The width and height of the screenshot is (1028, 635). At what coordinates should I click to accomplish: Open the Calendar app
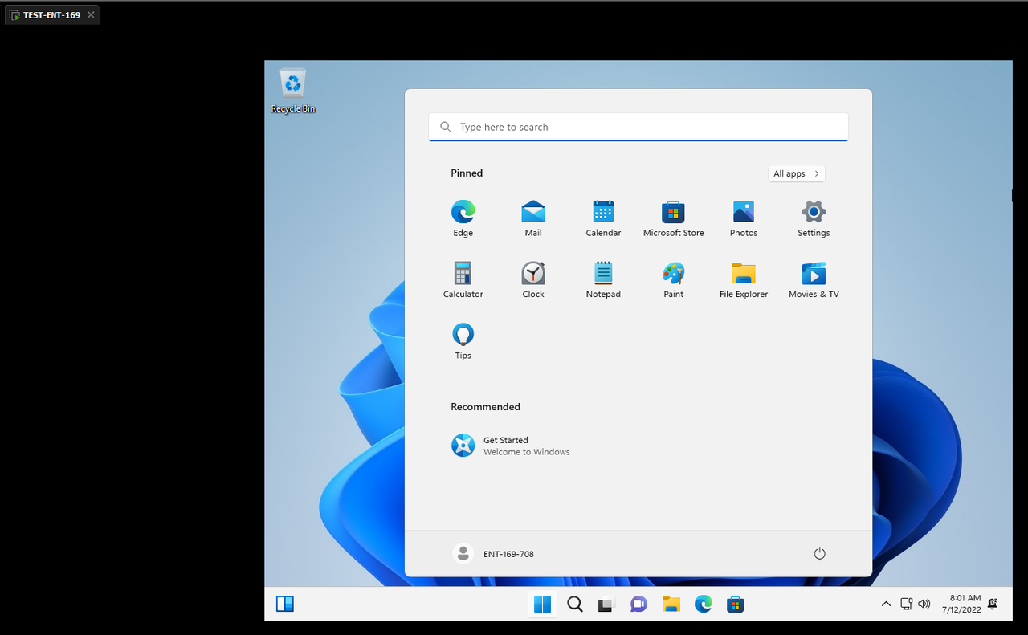603,218
